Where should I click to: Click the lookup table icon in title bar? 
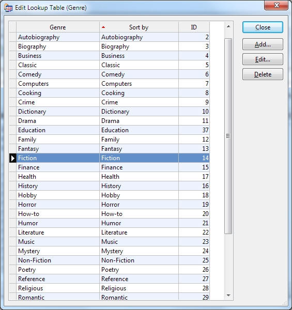click(x=8, y=8)
